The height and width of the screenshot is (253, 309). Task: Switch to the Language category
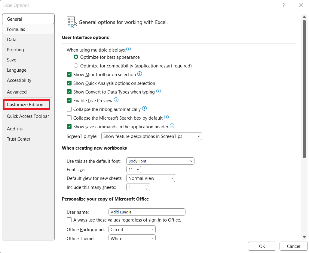28,70
